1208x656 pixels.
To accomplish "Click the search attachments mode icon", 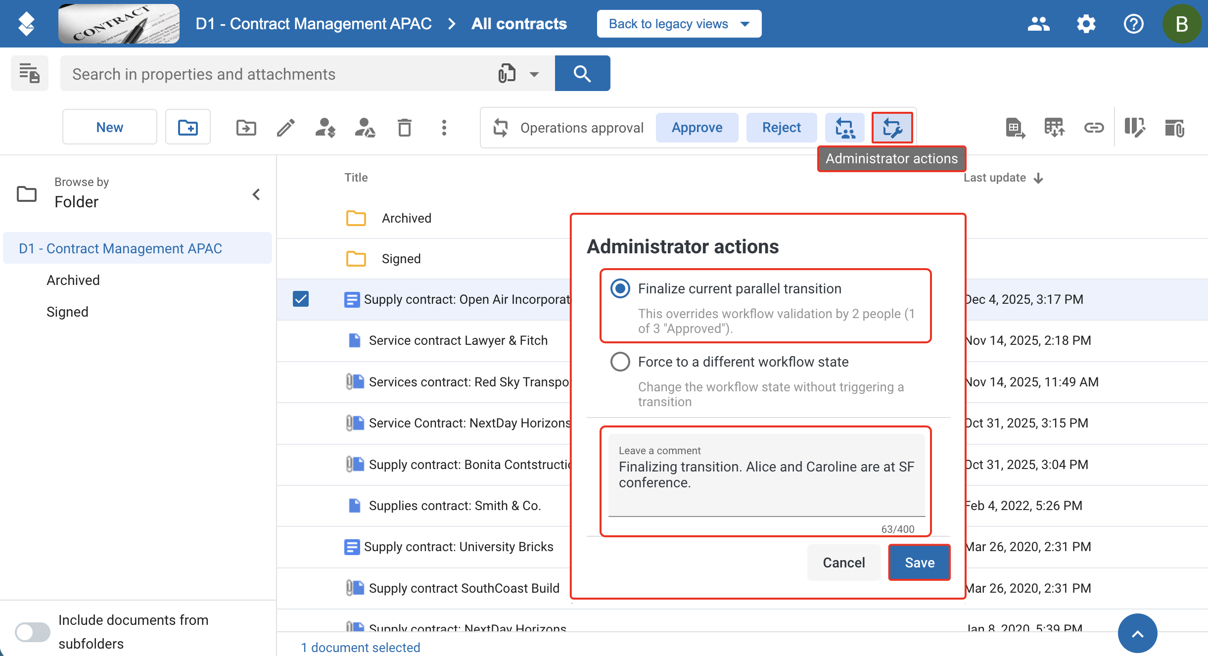I will click(x=507, y=74).
